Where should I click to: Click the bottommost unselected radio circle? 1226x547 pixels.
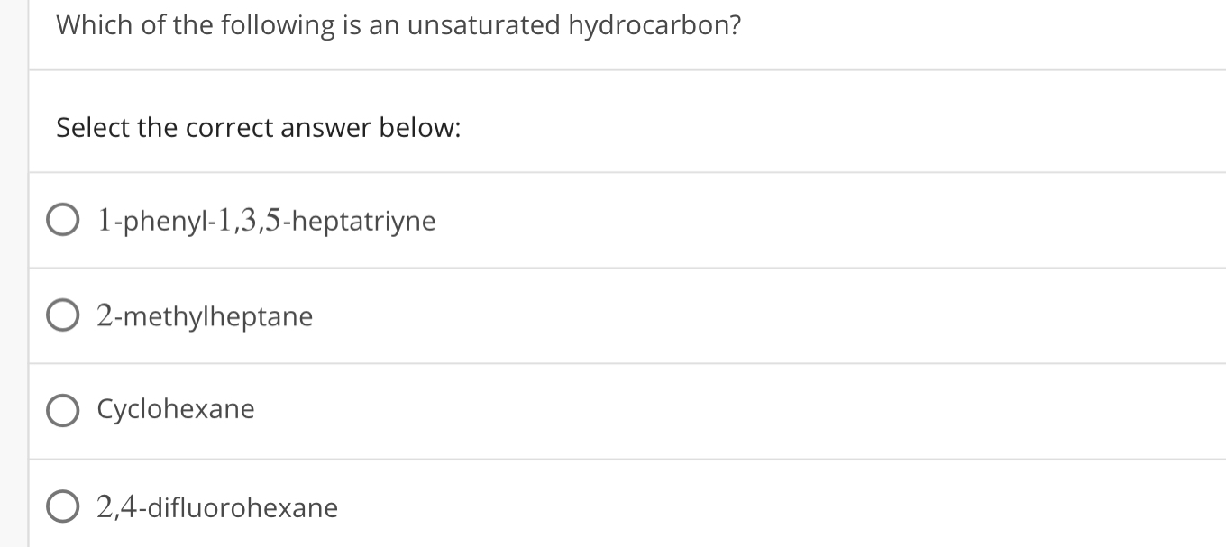pyautogui.click(x=62, y=506)
